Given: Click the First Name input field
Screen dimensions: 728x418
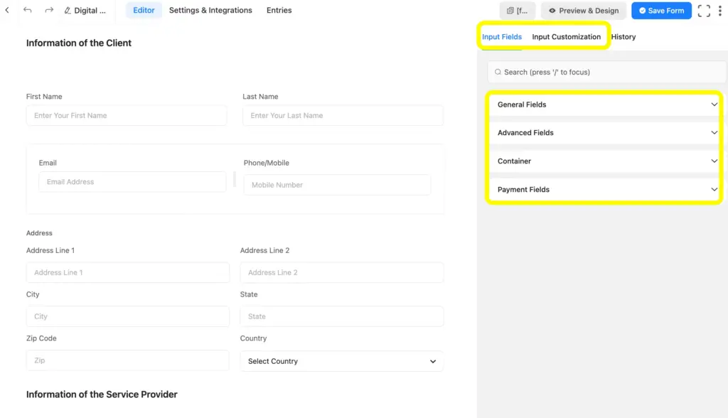Looking at the screenshot, I should (127, 115).
